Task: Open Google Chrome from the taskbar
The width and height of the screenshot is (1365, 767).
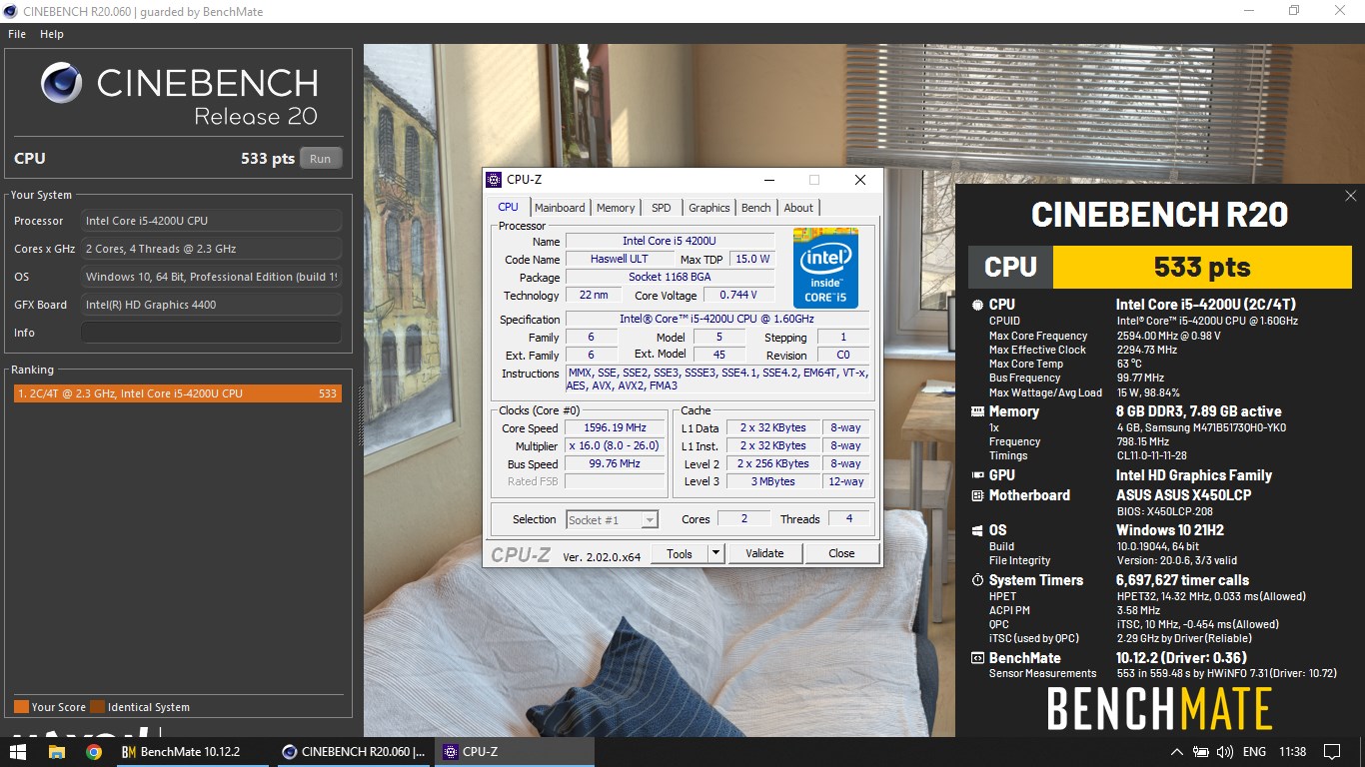Action: [x=94, y=752]
